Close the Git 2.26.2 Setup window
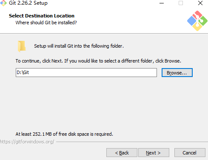Screen dimensions: 208x160 [x=200, y=3]
